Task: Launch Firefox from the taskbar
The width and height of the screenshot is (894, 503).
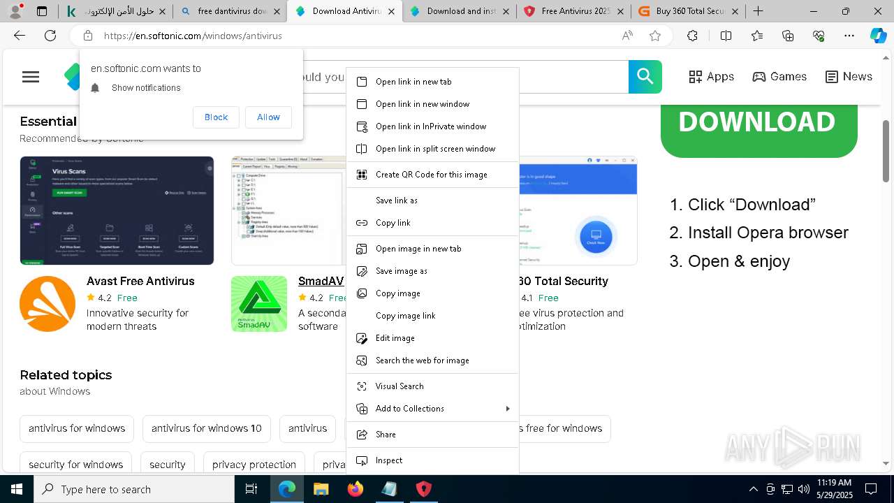Action: [356, 489]
